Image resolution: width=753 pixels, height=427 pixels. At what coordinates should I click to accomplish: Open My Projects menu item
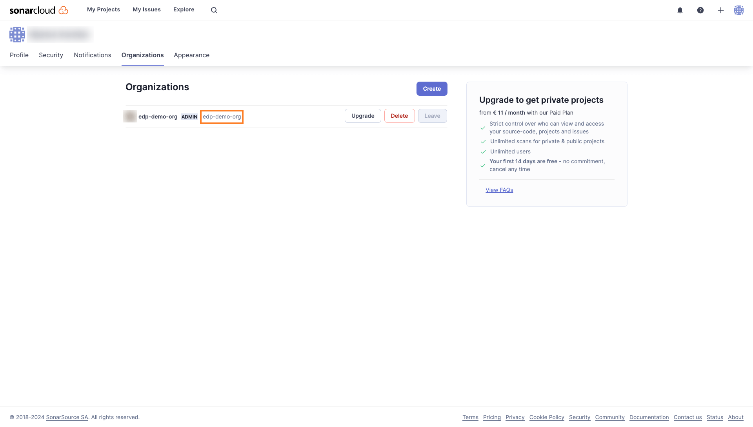click(103, 9)
